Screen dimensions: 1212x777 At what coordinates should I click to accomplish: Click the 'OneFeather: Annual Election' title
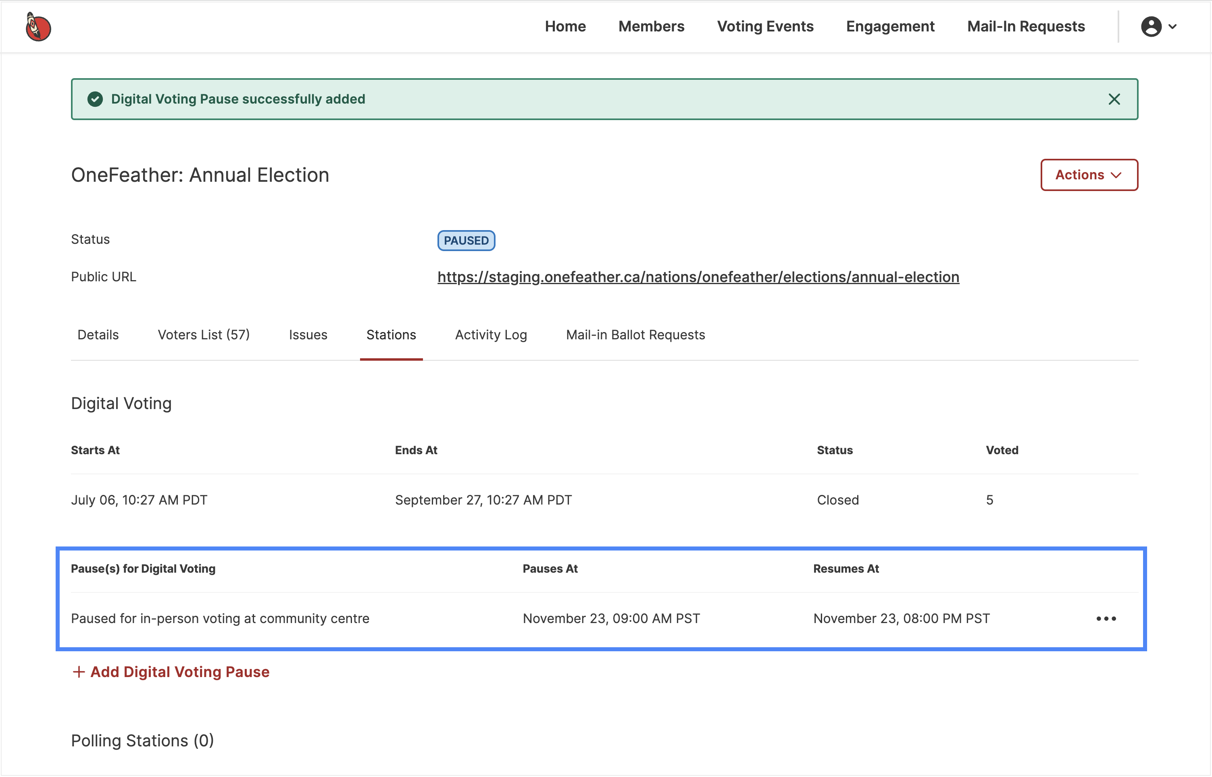point(200,175)
